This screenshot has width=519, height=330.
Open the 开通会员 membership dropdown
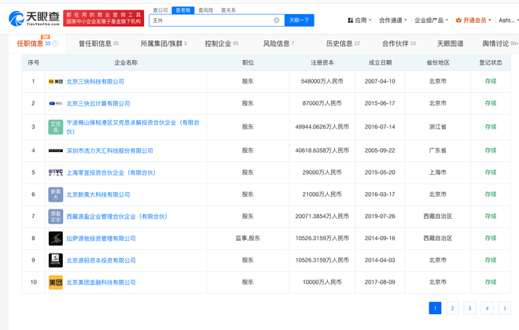click(474, 20)
